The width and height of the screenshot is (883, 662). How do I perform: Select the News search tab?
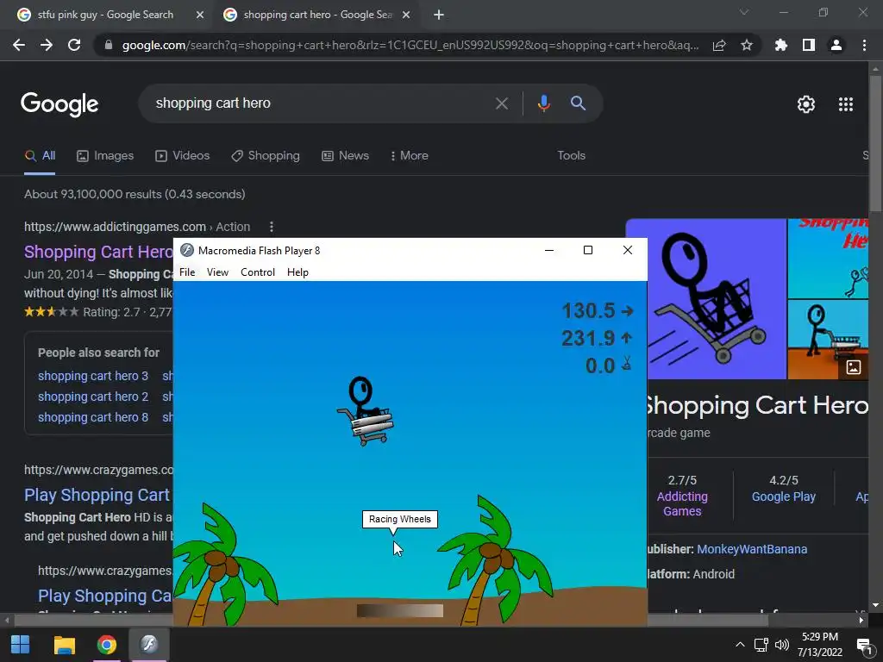[x=345, y=156]
